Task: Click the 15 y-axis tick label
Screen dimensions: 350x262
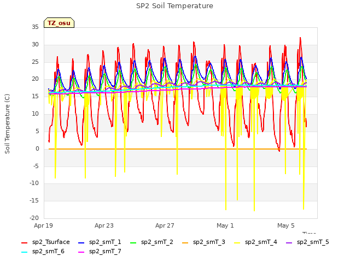Action: click(x=35, y=96)
